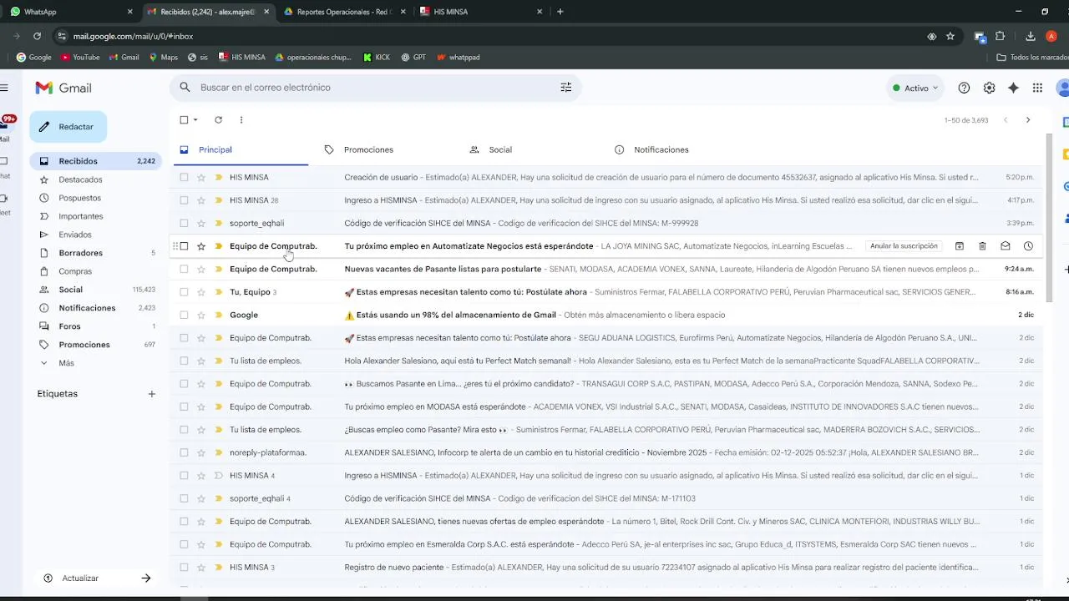Viewport: 1069px width, 601px height.
Task: Open the three-dot more options menu
Action: pos(241,119)
